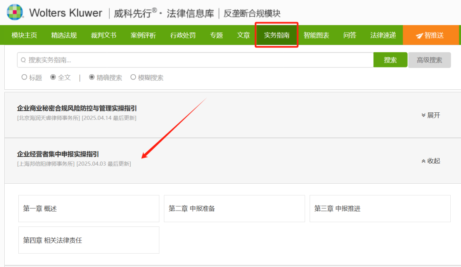Image resolution: width=461 pixels, height=267 pixels.
Task: Open the 裁判文书 menu tab
Action: [x=104, y=35]
